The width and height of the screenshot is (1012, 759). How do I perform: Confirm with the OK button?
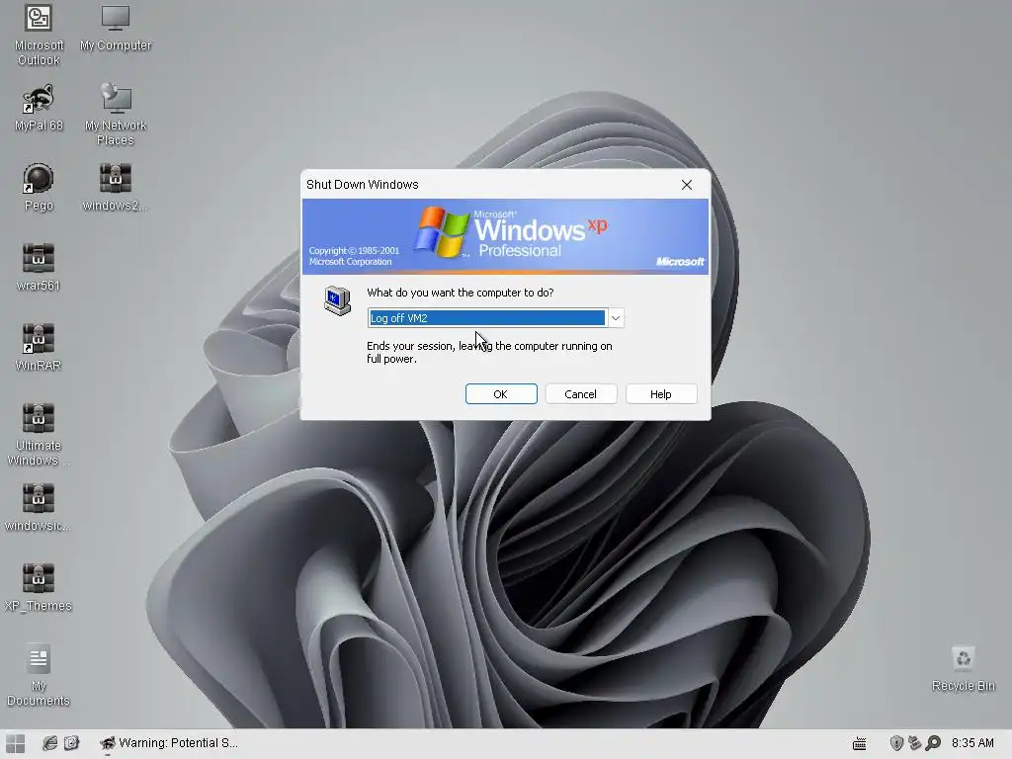[501, 394]
